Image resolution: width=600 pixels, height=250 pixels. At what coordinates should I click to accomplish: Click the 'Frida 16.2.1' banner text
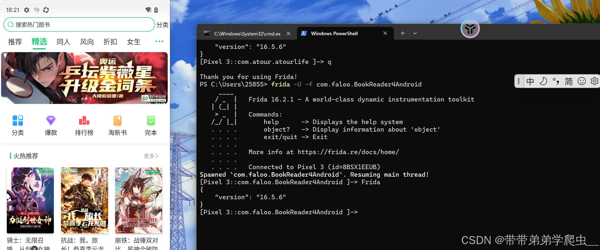click(x=271, y=99)
